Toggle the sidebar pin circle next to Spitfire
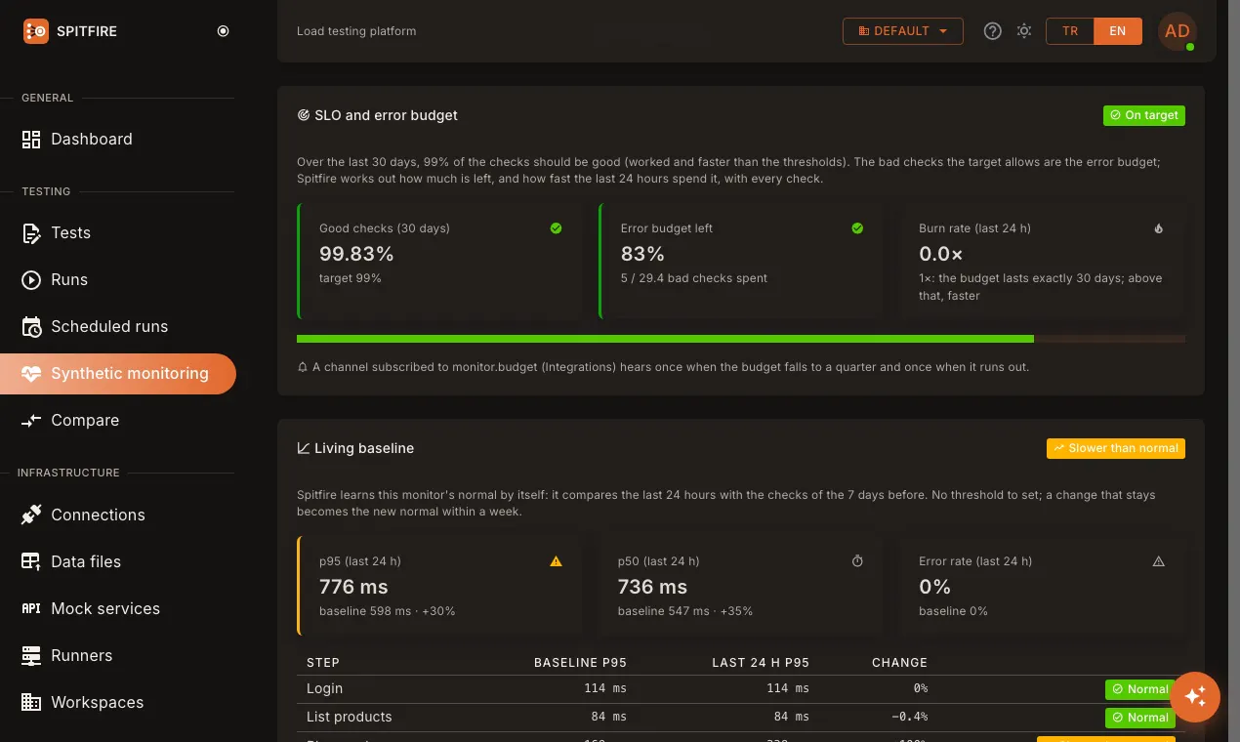 (223, 31)
